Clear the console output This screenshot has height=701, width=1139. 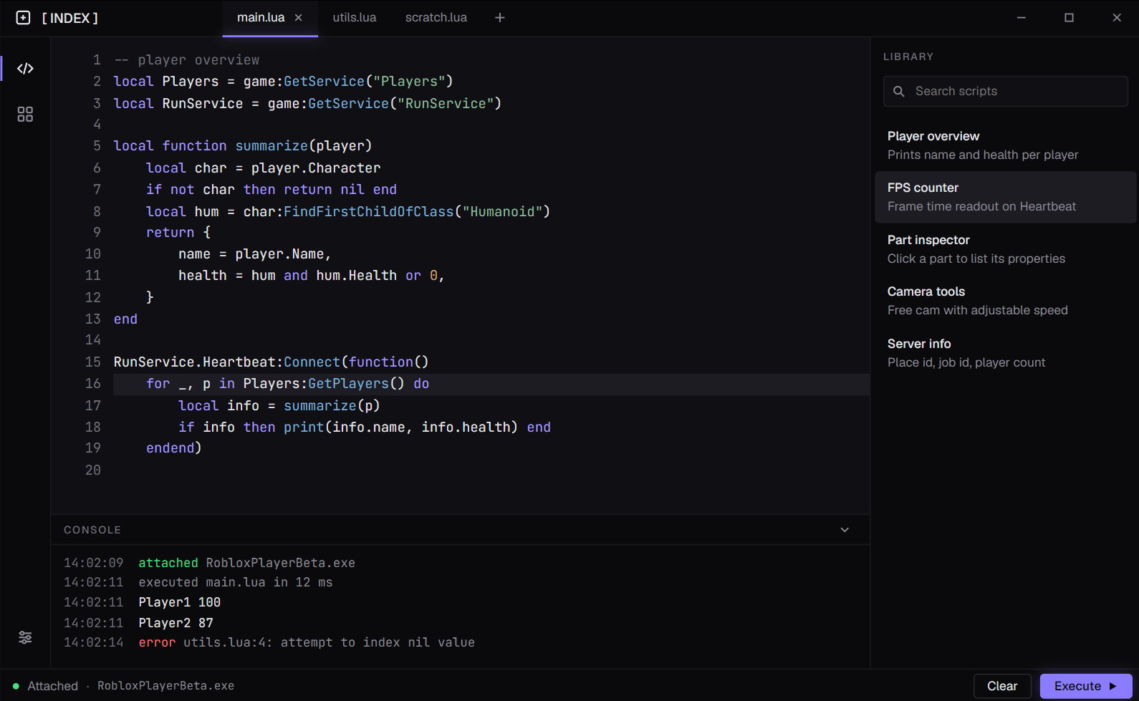[x=1002, y=686]
